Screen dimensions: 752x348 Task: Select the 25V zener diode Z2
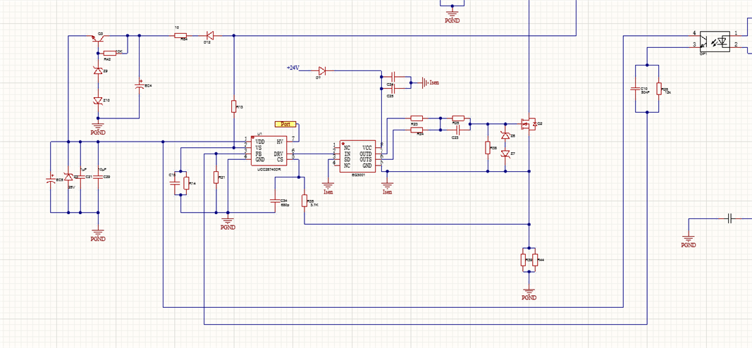(x=68, y=177)
